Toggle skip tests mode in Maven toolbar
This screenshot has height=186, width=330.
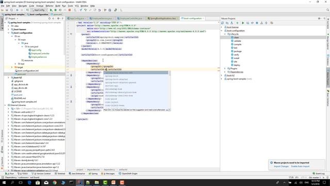pos(257,23)
